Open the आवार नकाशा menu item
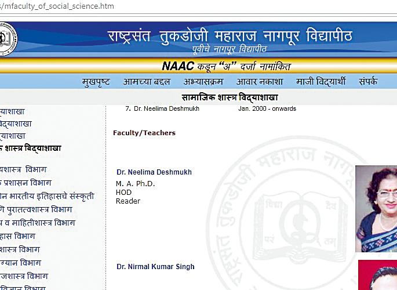This screenshot has height=290, width=397. pyautogui.click(x=260, y=82)
